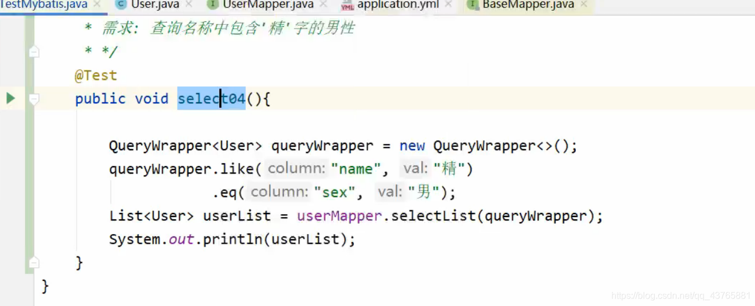Click the italic 'out' field

pyautogui.click(x=181, y=240)
